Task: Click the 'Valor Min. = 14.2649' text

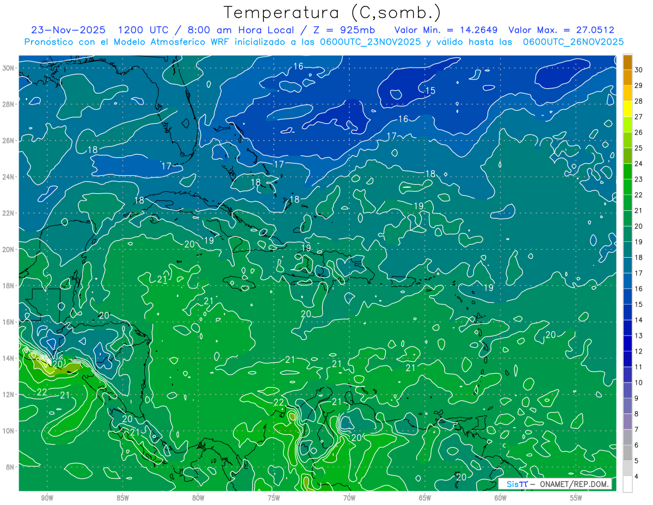Action: tap(446, 30)
